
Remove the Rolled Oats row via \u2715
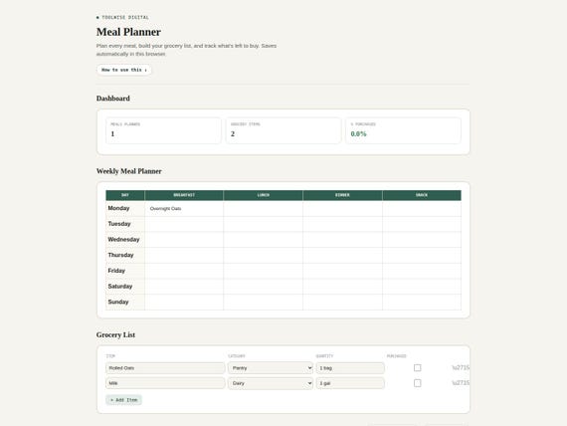pos(461,367)
